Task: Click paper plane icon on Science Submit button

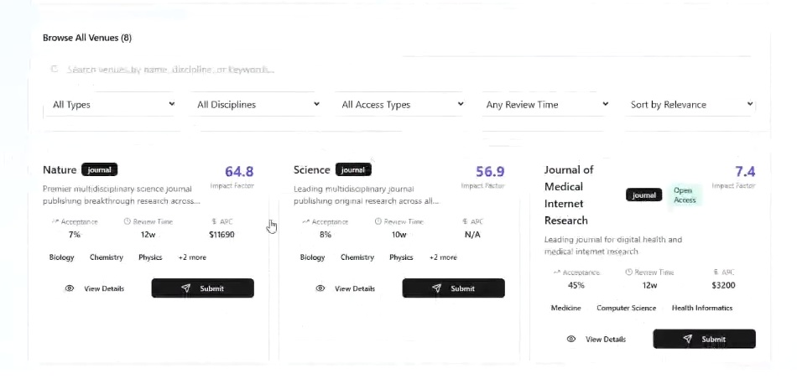Action: [x=436, y=288]
